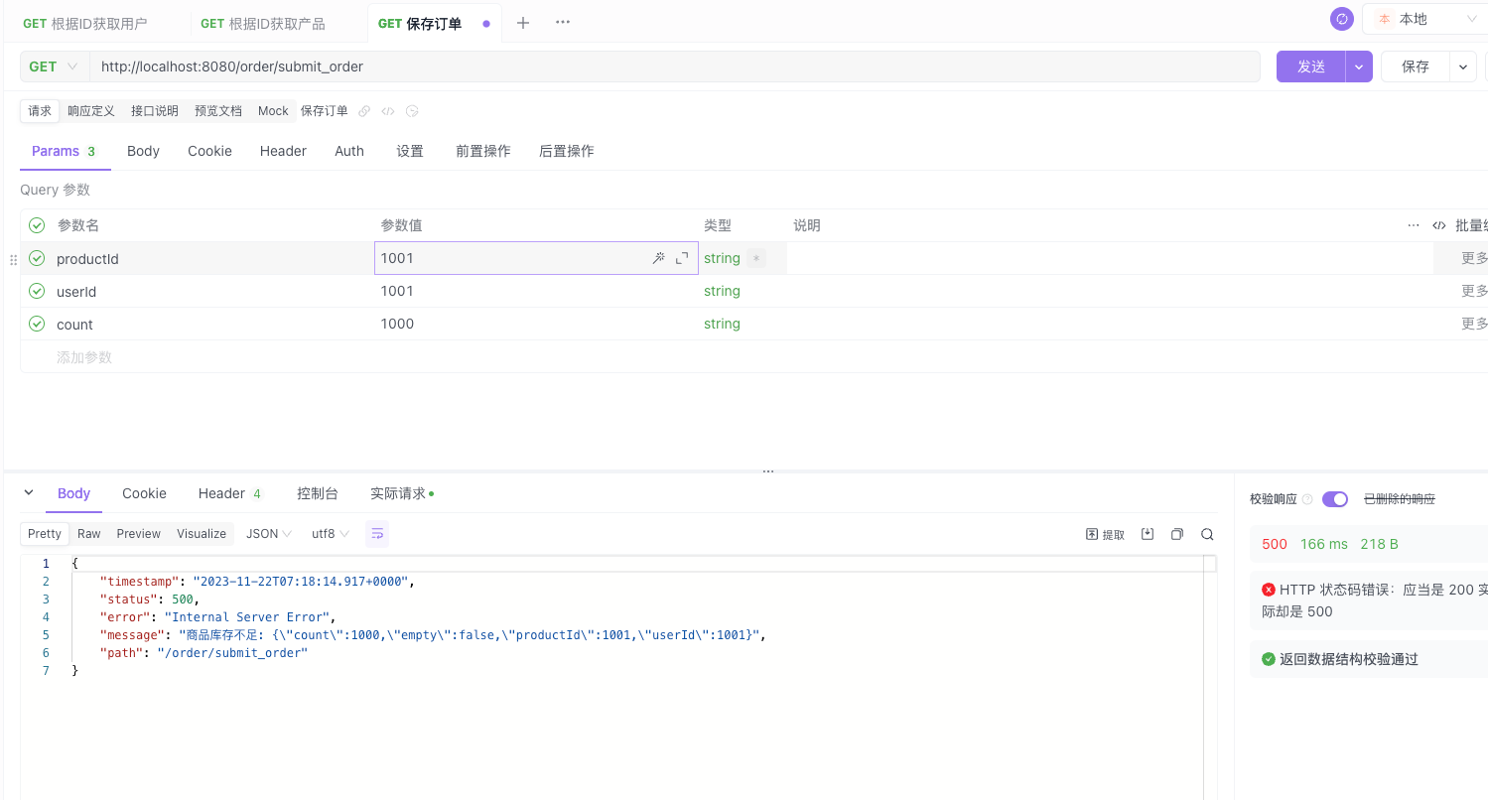Screen dimensions: 1488x800
Task: Toggle the 校验响应 switch
Action: (x=1335, y=499)
